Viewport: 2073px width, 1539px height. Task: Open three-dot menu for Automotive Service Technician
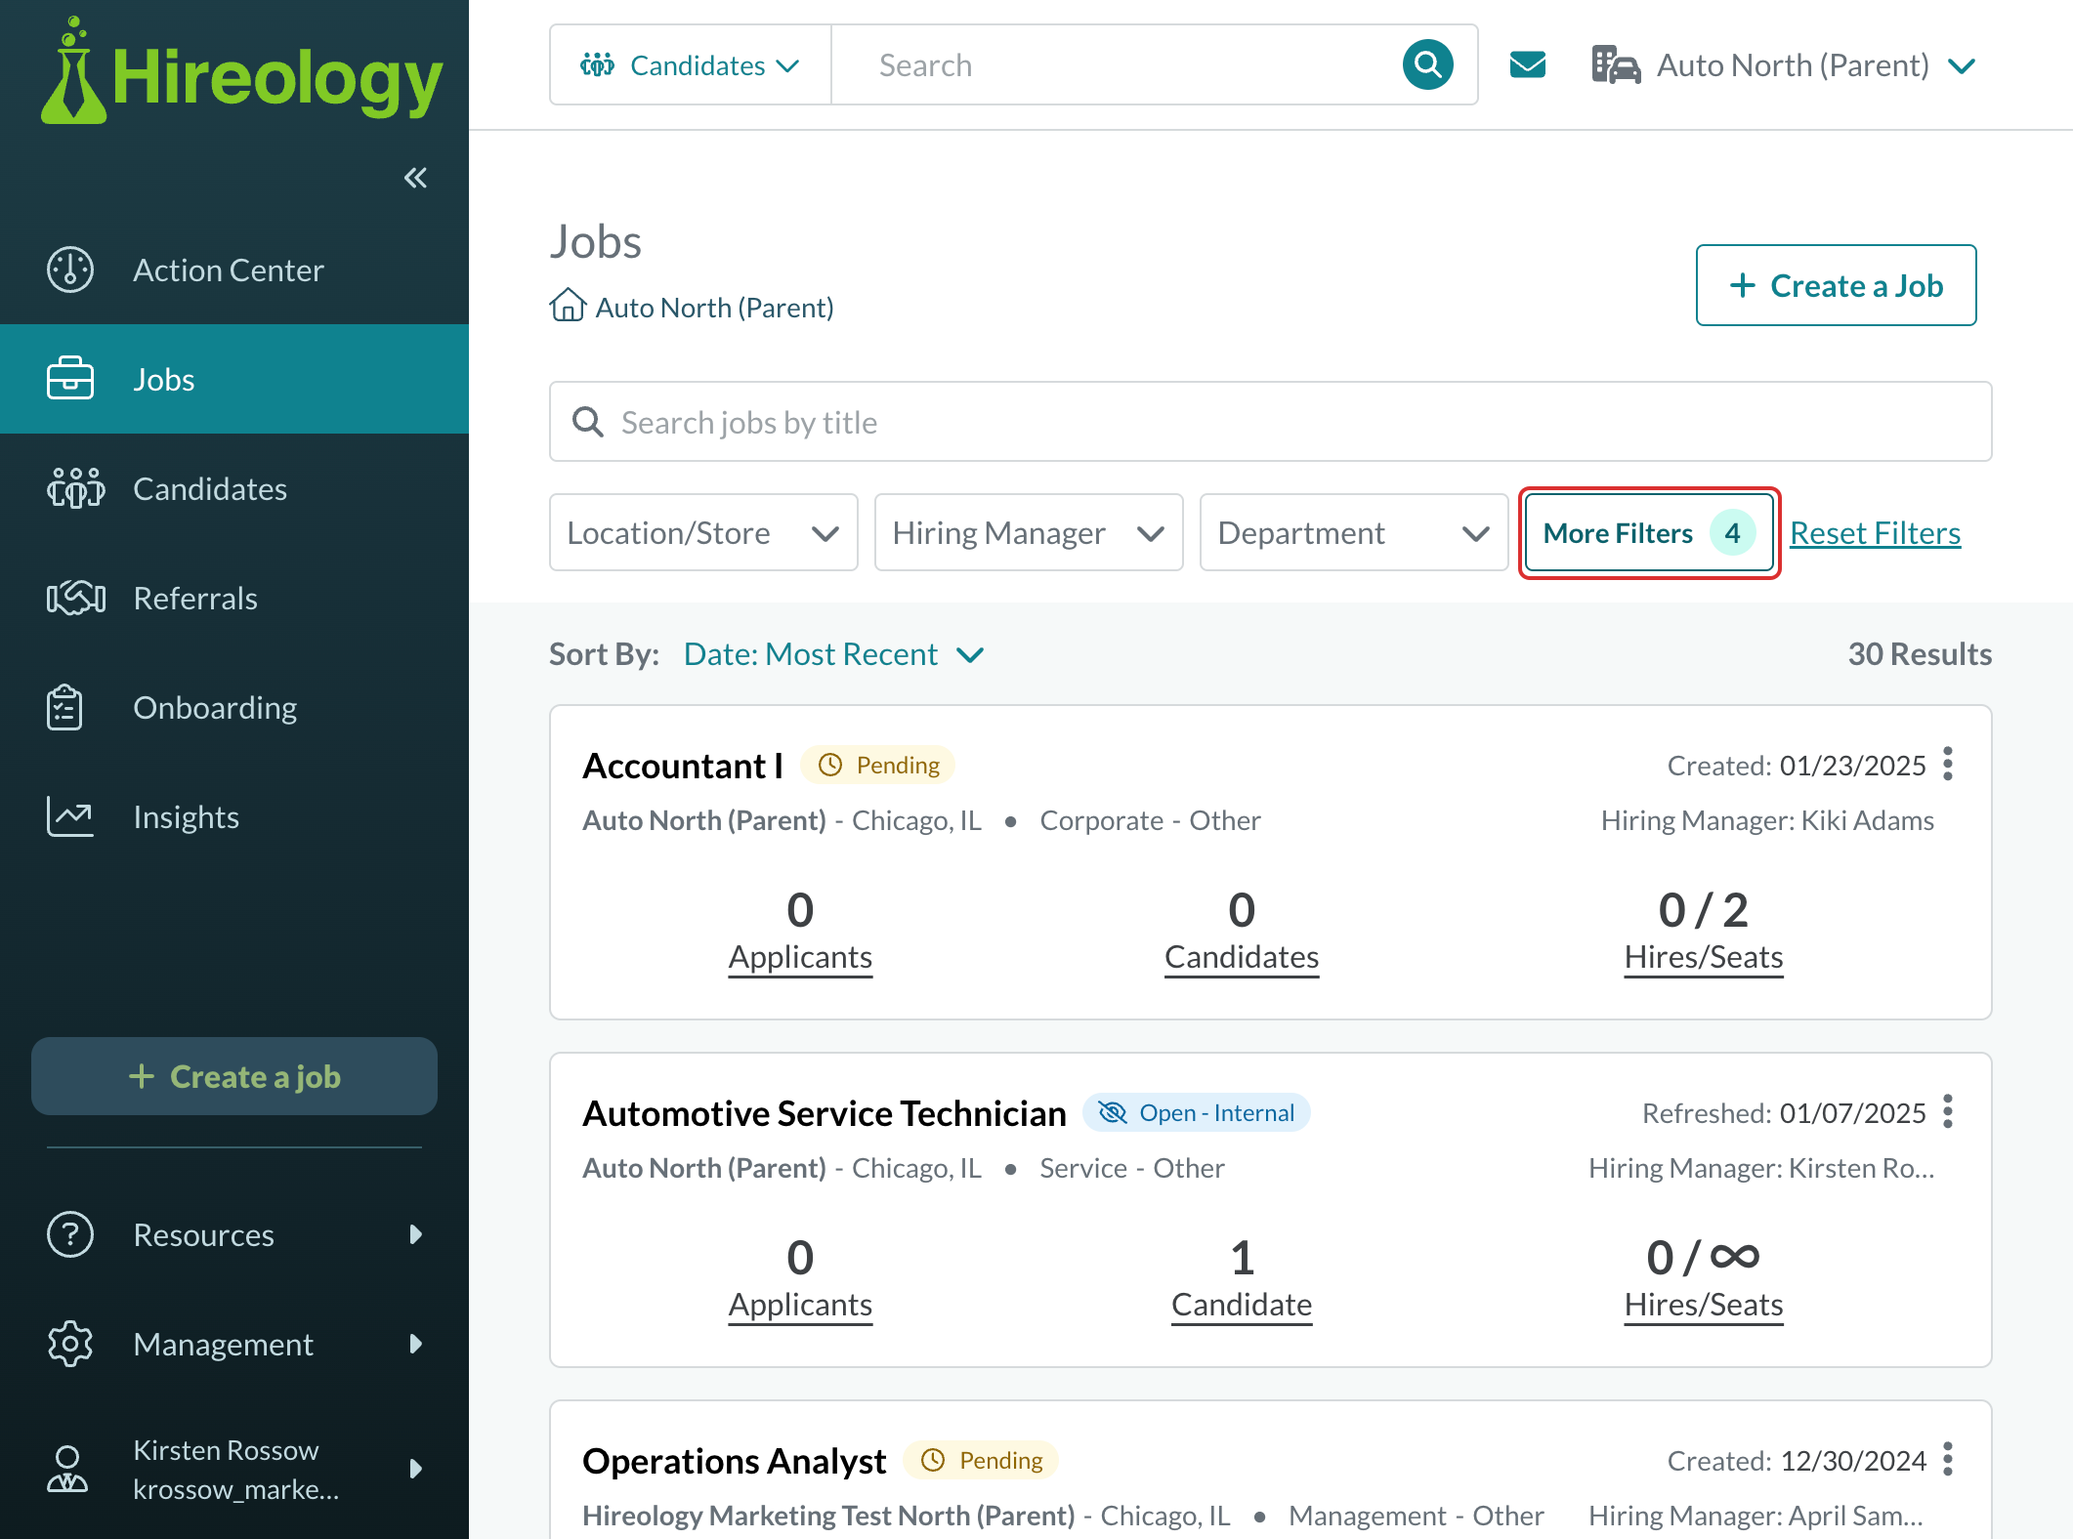tap(1948, 1111)
